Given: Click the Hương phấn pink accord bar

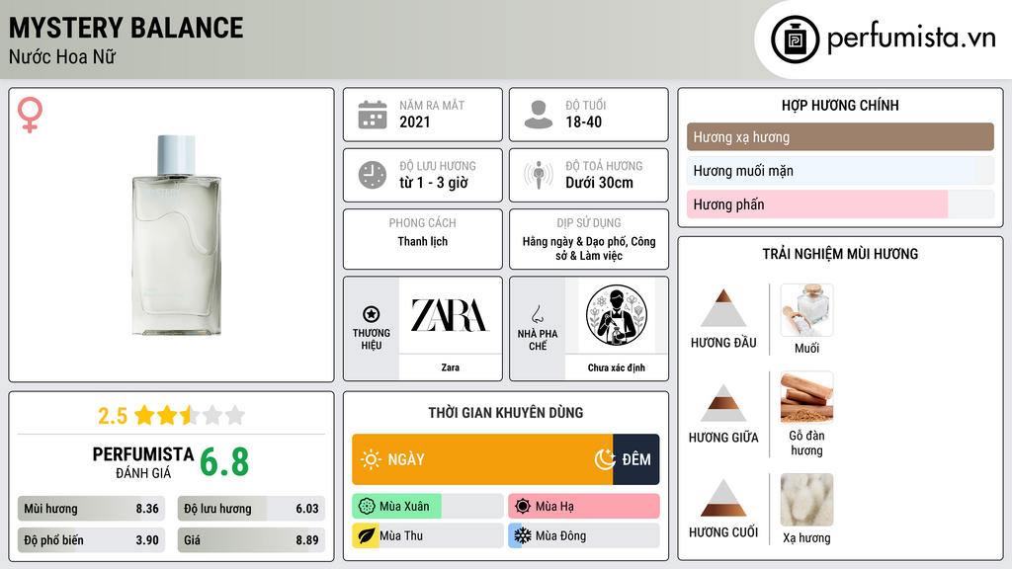Looking at the screenshot, I should (x=840, y=204).
